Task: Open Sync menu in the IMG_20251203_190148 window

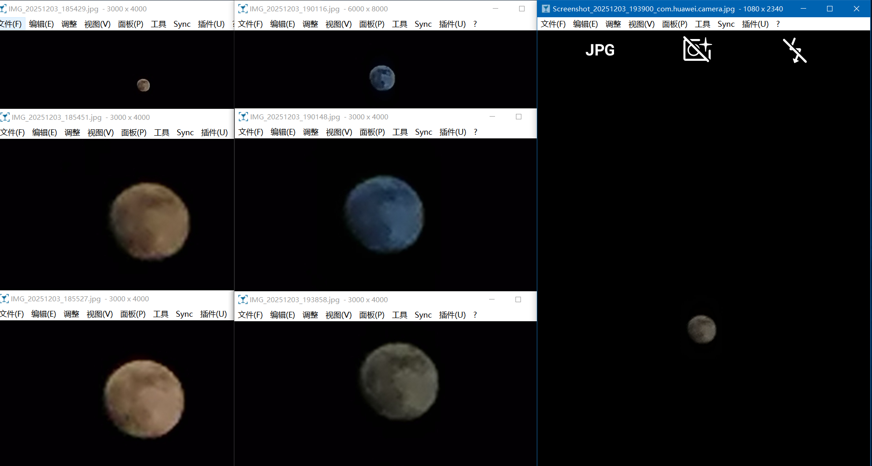Action: [x=423, y=132]
